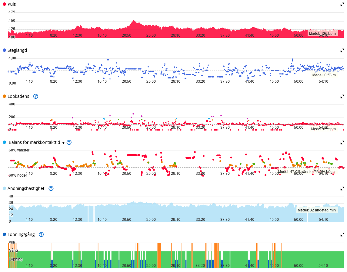Screen dimensions: 347x272
Task: Click the 'Löpning' row label in the chart
Action: coord(15,259)
